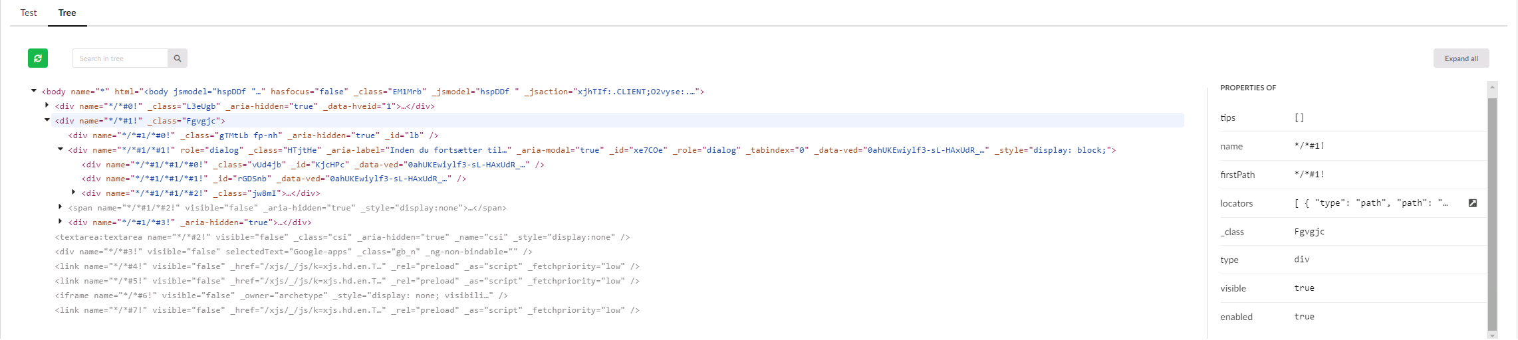The height and width of the screenshot is (340, 1518).
Task: Click the properties panel scroll-up arrow
Action: [1492, 88]
